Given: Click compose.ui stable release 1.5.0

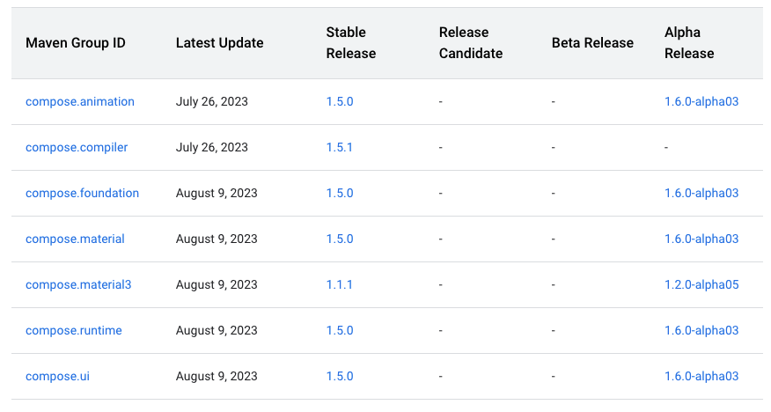Looking at the screenshot, I should (340, 376).
